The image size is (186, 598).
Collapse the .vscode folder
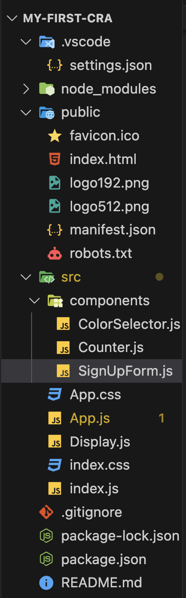[27, 42]
